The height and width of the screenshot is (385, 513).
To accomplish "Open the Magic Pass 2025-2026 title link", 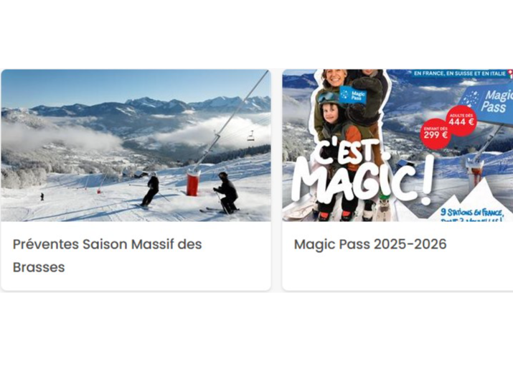I will [370, 244].
